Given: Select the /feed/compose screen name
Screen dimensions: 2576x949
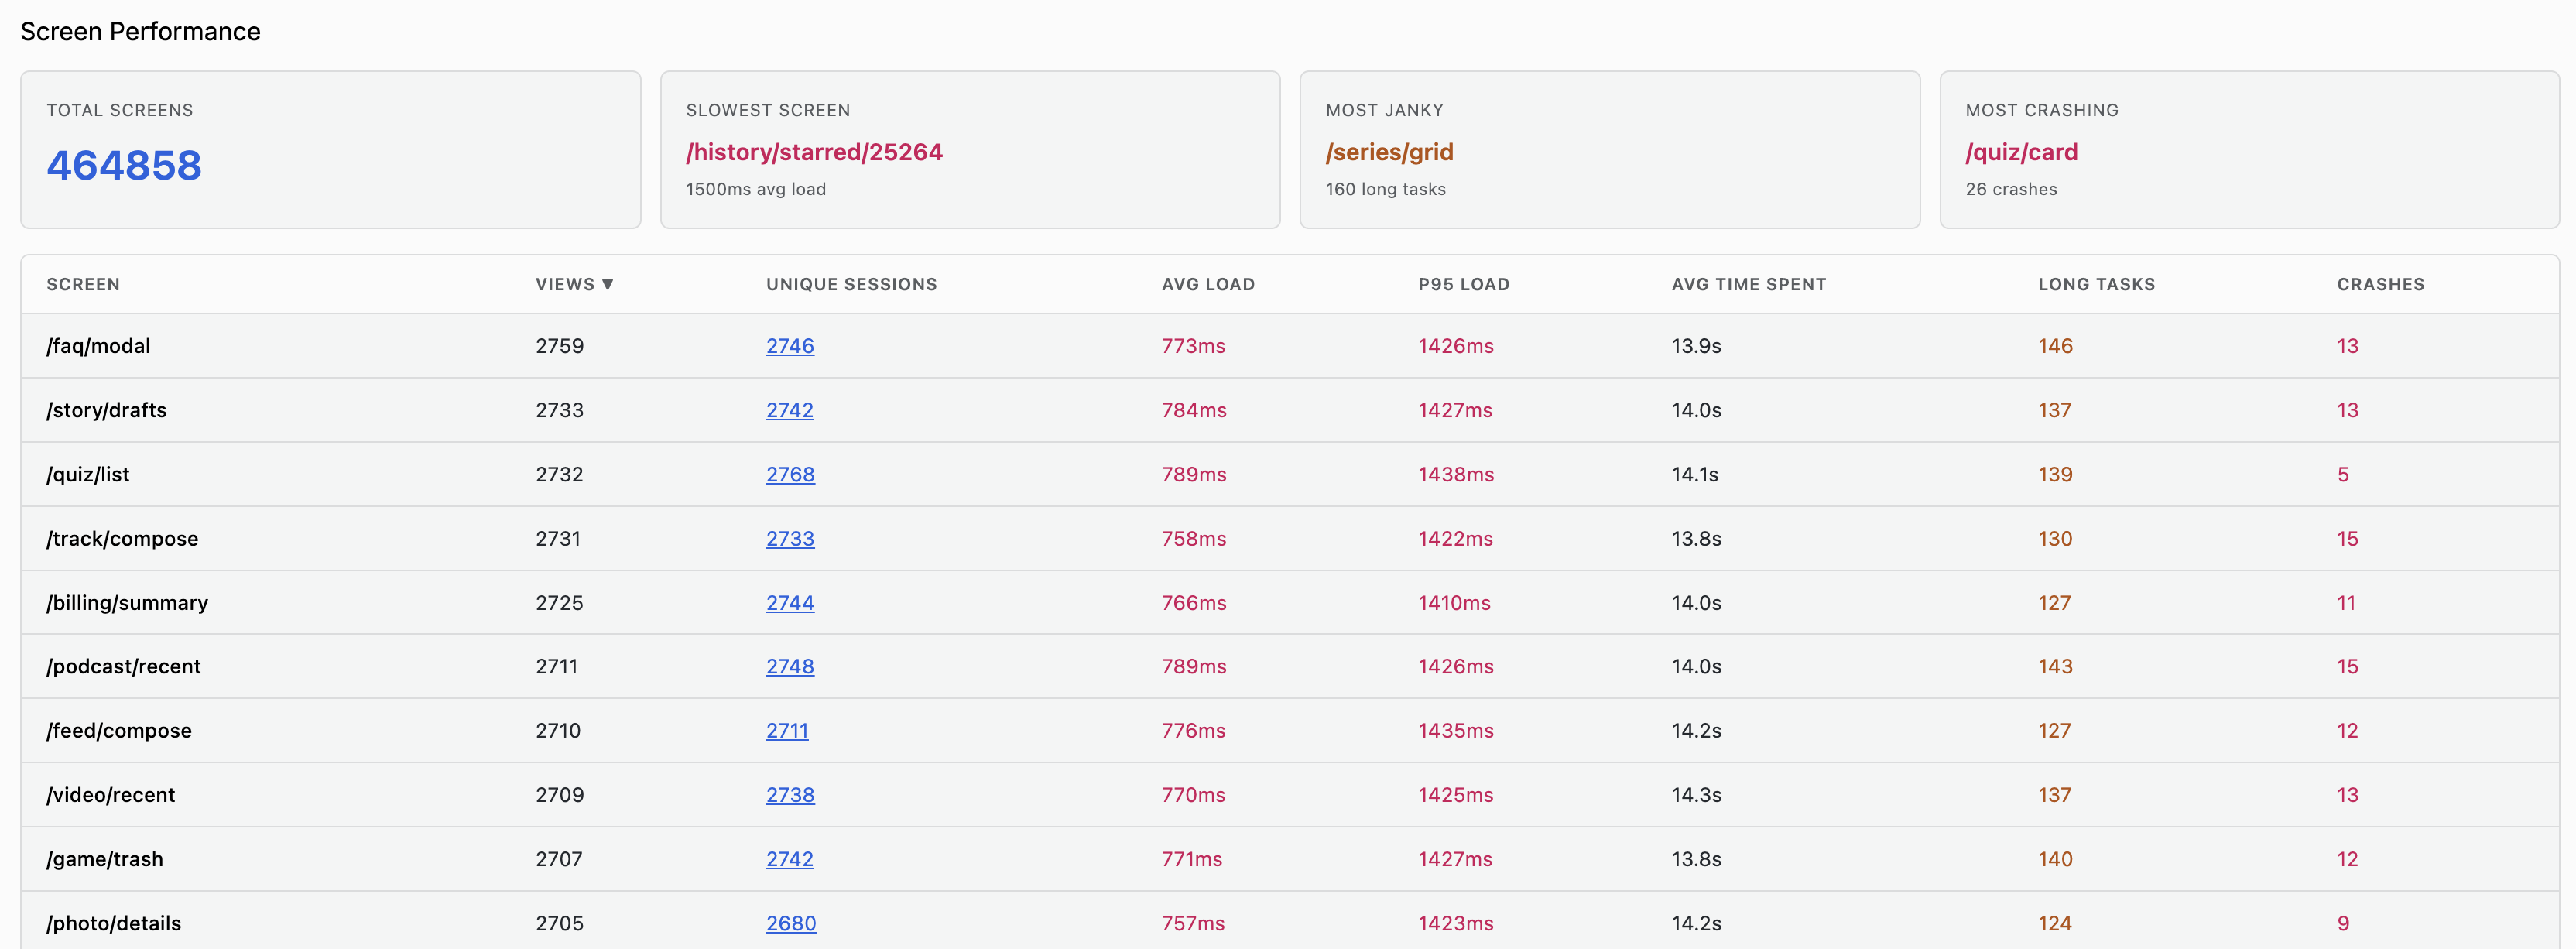Looking at the screenshot, I should point(119,731).
